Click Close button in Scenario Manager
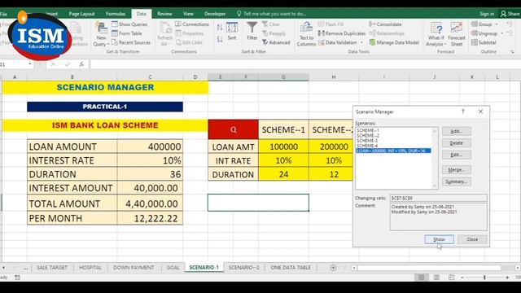This screenshot has width=521, height=293. [472, 239]
